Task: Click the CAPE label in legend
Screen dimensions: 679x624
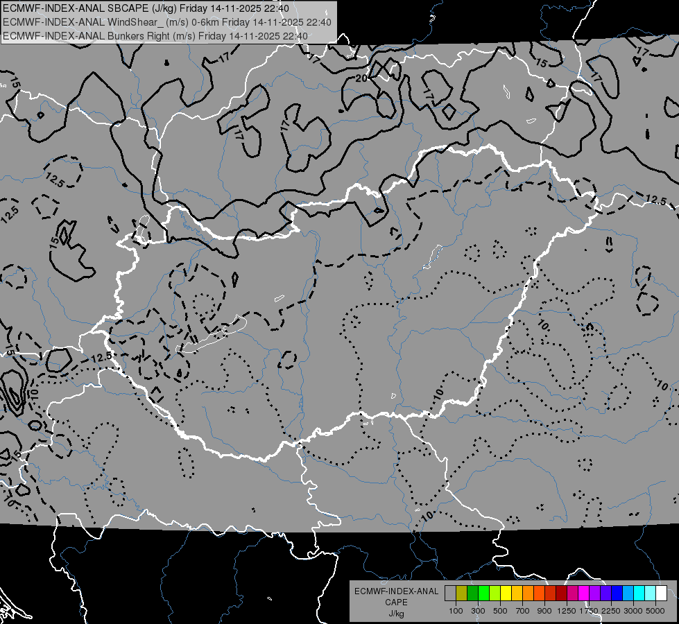Action: [x=396, y=603]
